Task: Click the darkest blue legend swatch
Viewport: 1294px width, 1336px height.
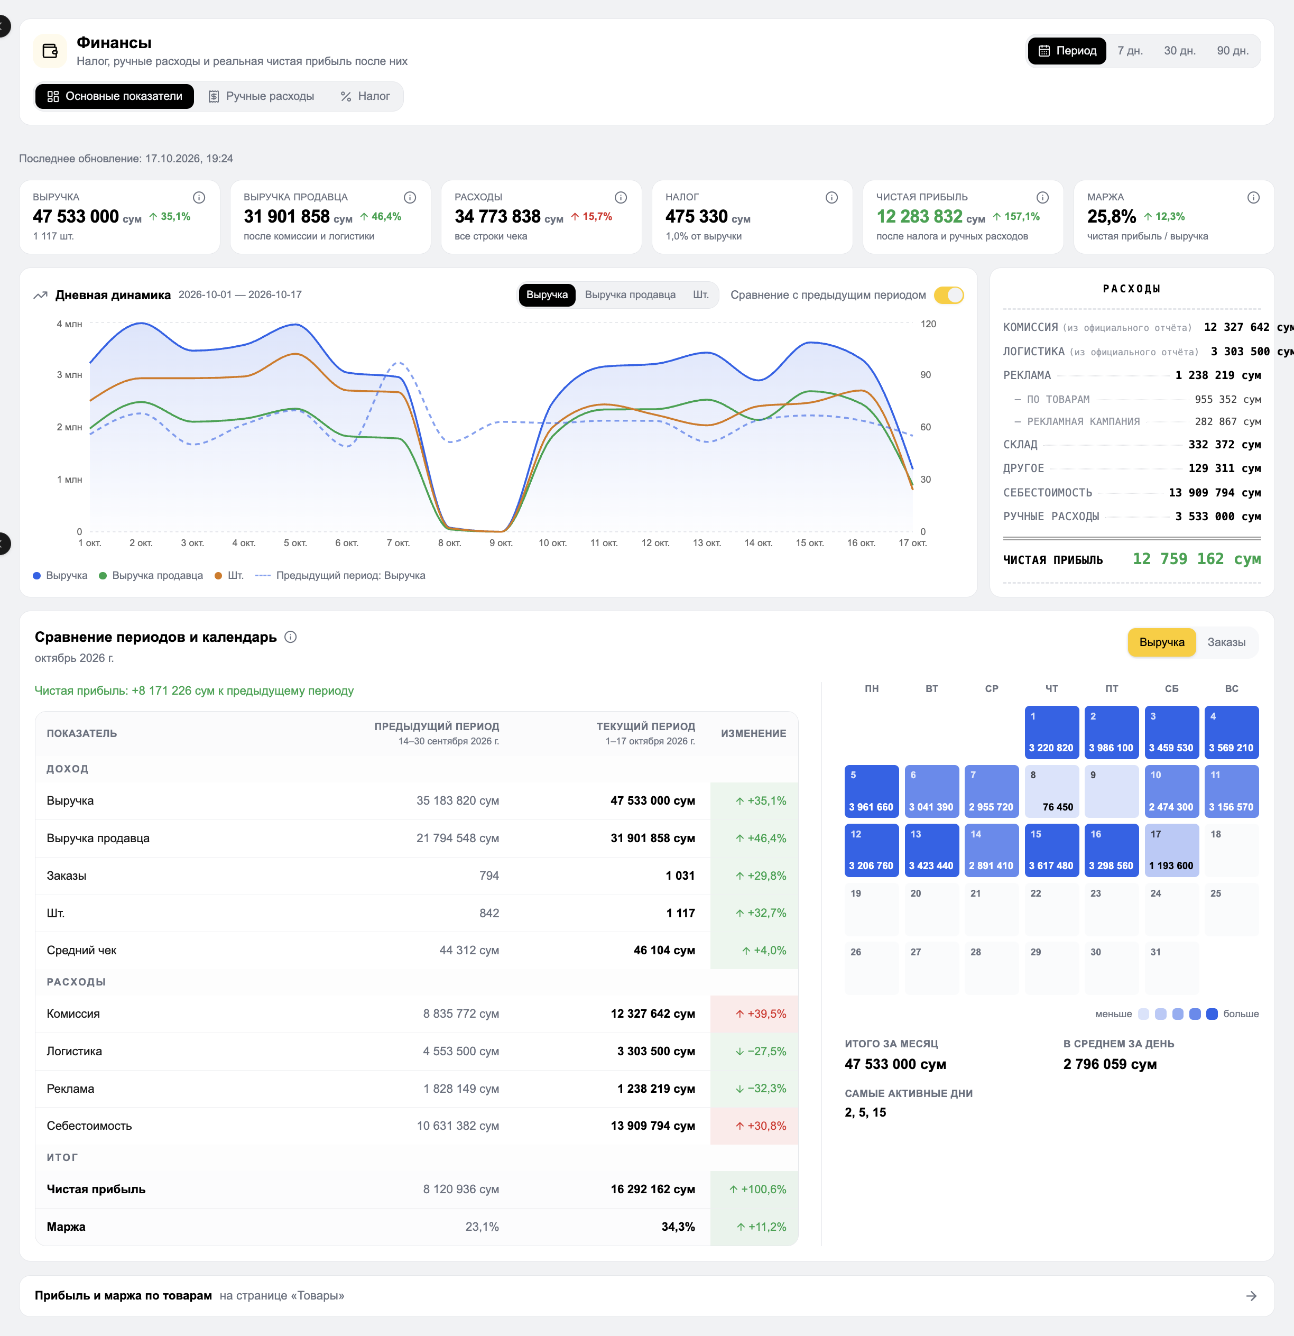Action: click(x=1212, y=1014)
